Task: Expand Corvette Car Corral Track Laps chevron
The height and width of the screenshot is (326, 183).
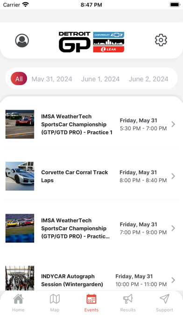Action: (x=173, y=176)
